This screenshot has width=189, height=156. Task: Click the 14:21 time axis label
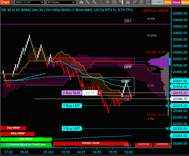(81, 152)
